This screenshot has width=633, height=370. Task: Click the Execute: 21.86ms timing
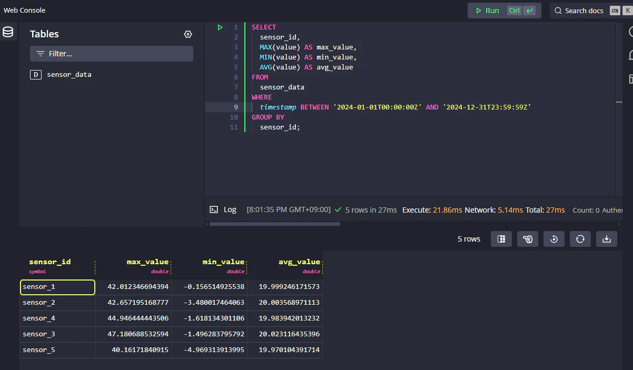pyautogui.click(x=432, y=209)
